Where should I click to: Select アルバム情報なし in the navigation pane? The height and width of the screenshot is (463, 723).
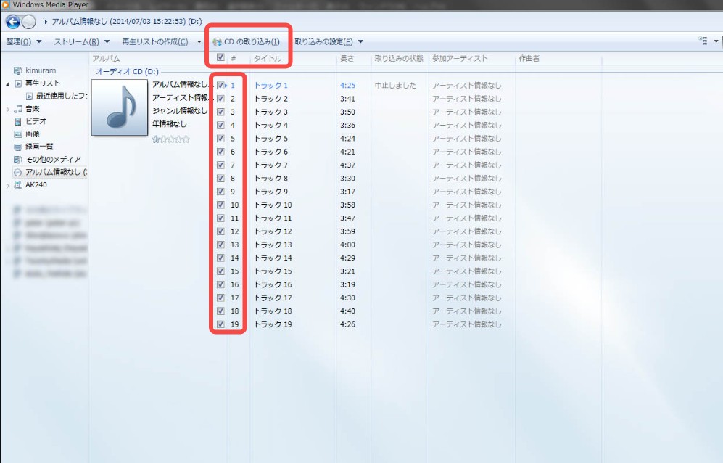pyautogui.click(x=56, y=172)
